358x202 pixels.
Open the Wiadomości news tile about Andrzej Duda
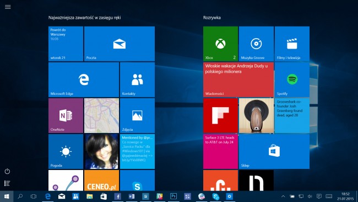click(x=238, y=79)
